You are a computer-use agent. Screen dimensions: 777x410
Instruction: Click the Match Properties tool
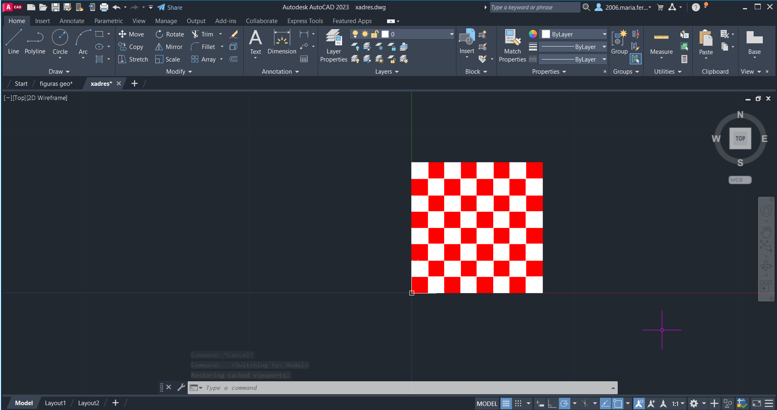tap(512, 46)
